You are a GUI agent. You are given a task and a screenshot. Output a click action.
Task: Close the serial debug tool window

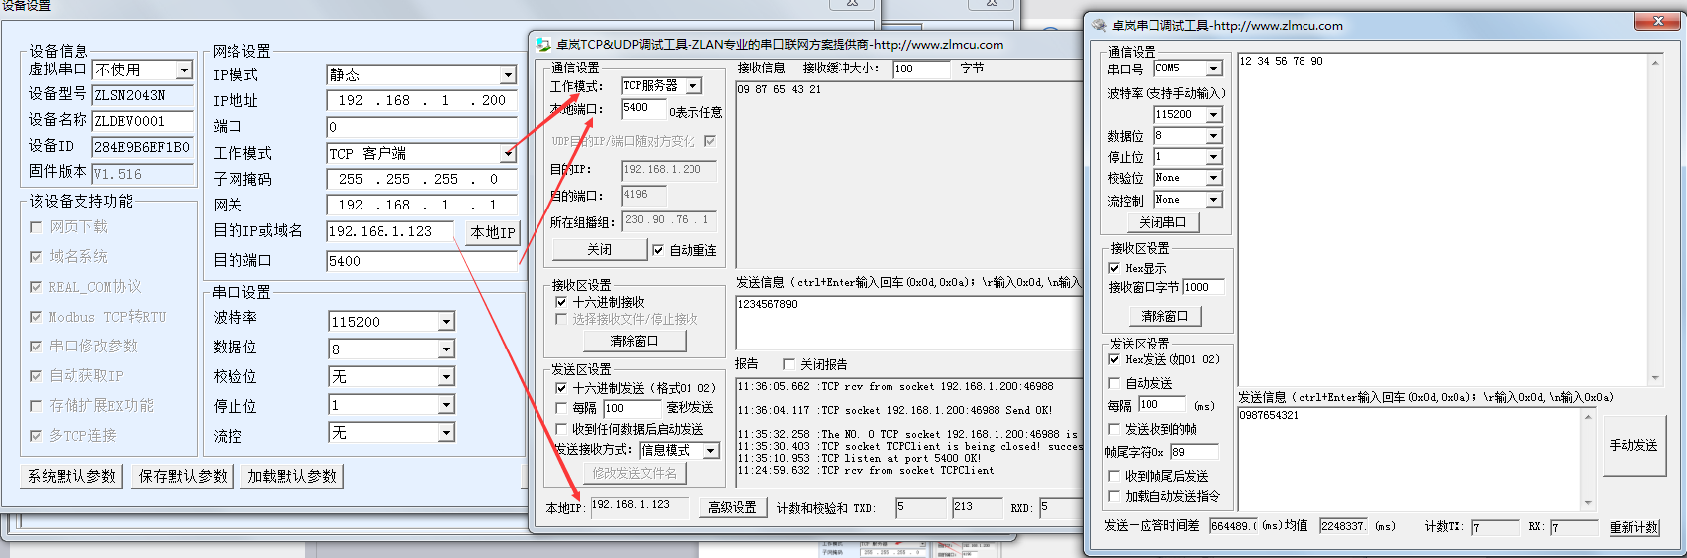[1657, 21]
